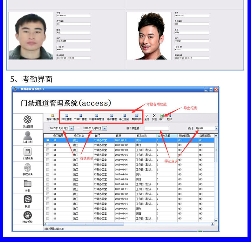Expand the end date picker 2018年9月28日
Image resolution: width=251 pixels, height=242 pixels.
coord(105,128)
